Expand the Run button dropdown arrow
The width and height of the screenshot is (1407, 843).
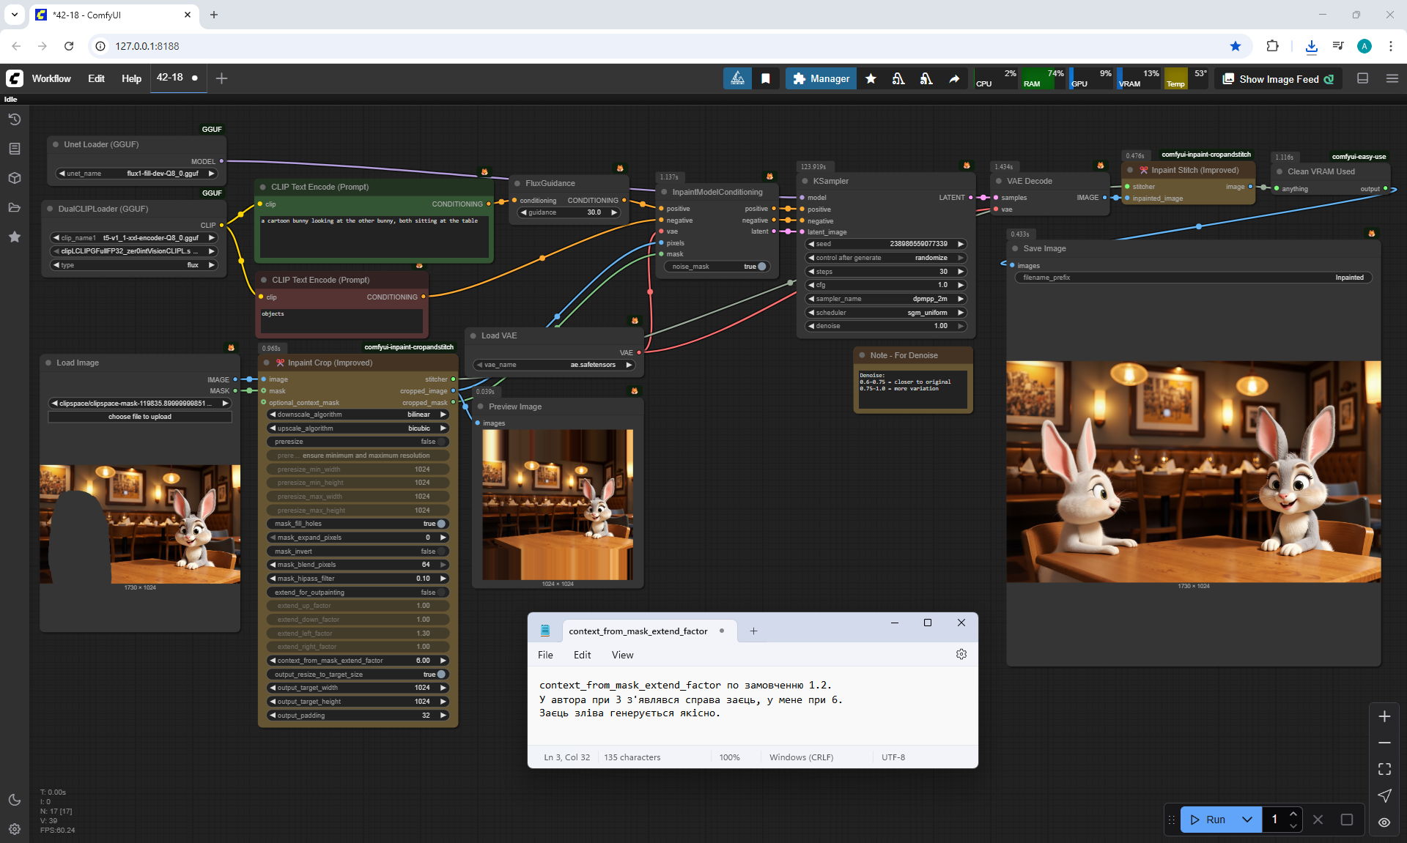pos(1247,820)
